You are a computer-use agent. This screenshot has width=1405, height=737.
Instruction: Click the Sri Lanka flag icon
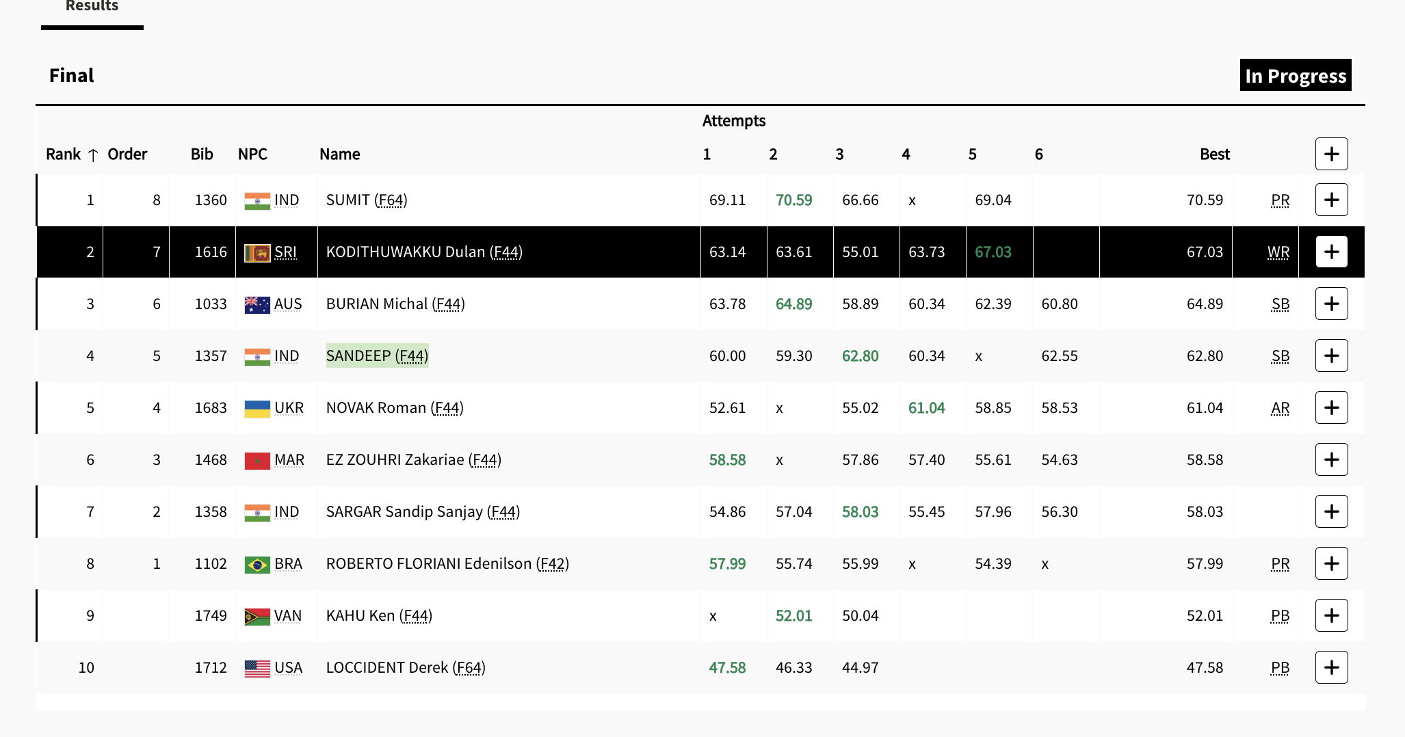tap(257, 252)
